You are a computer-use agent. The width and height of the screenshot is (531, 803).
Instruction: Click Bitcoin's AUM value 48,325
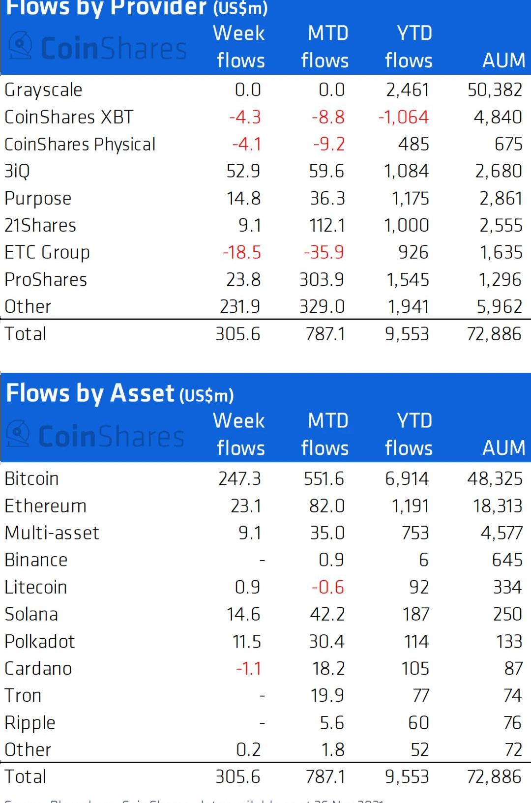coord(495,478)
